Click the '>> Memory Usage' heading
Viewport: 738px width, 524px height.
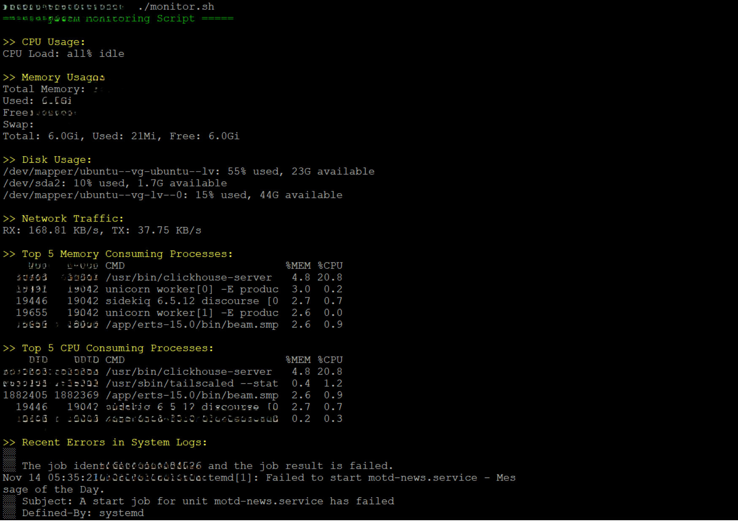coord(54,77)
